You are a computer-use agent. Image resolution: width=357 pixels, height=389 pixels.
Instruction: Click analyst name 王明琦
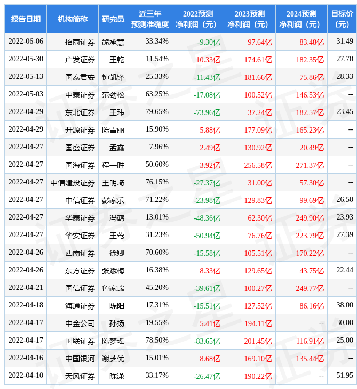click(113, 183)
